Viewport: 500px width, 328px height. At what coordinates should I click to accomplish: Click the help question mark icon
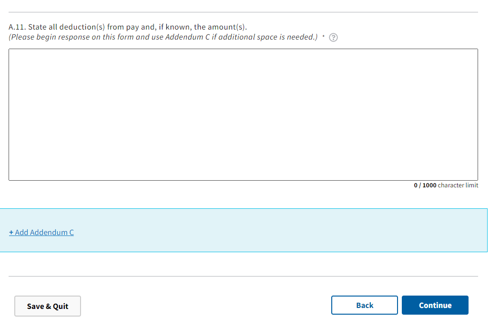(334, 38)
